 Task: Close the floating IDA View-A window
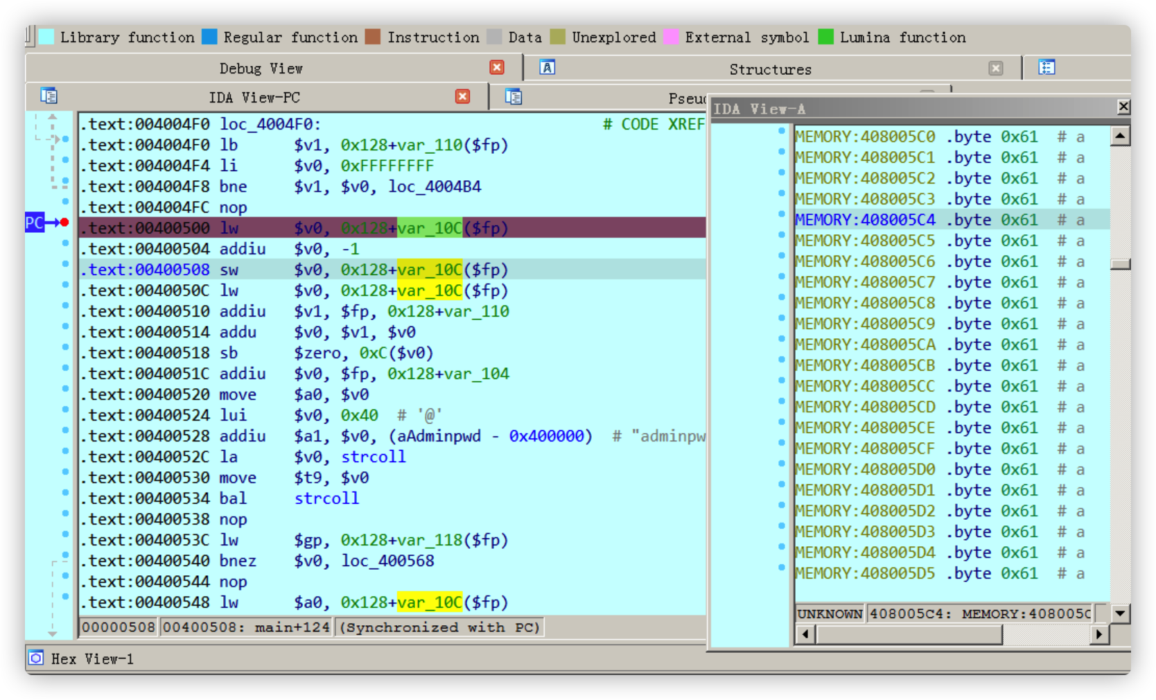[x=1123, y=107]
